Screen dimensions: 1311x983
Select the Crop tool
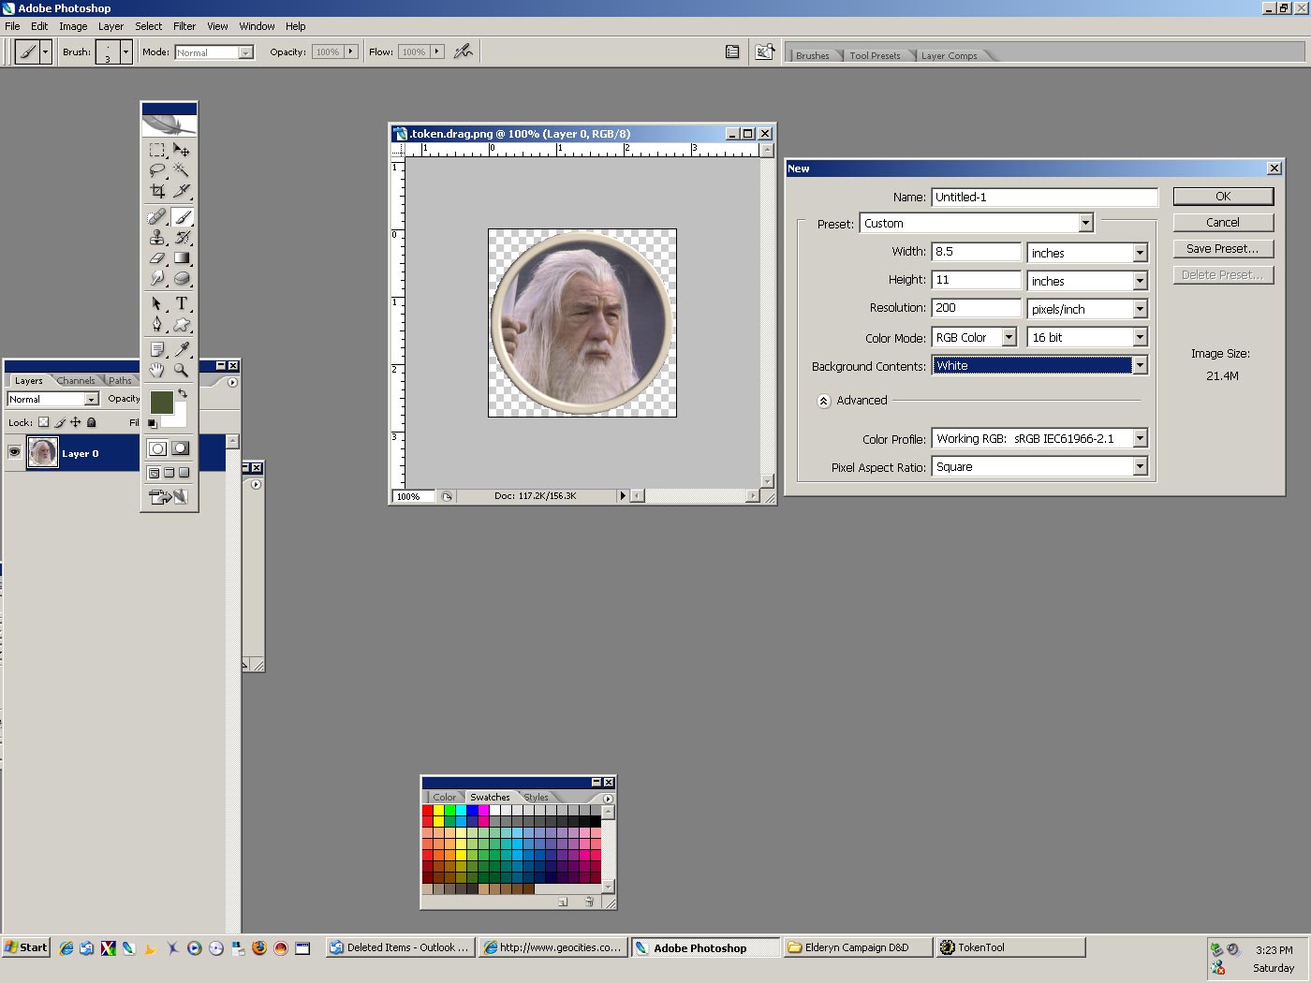point(157,191)
